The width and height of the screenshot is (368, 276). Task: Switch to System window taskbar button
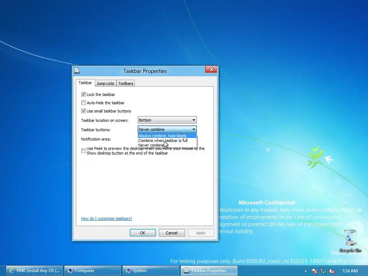(151, 271)
